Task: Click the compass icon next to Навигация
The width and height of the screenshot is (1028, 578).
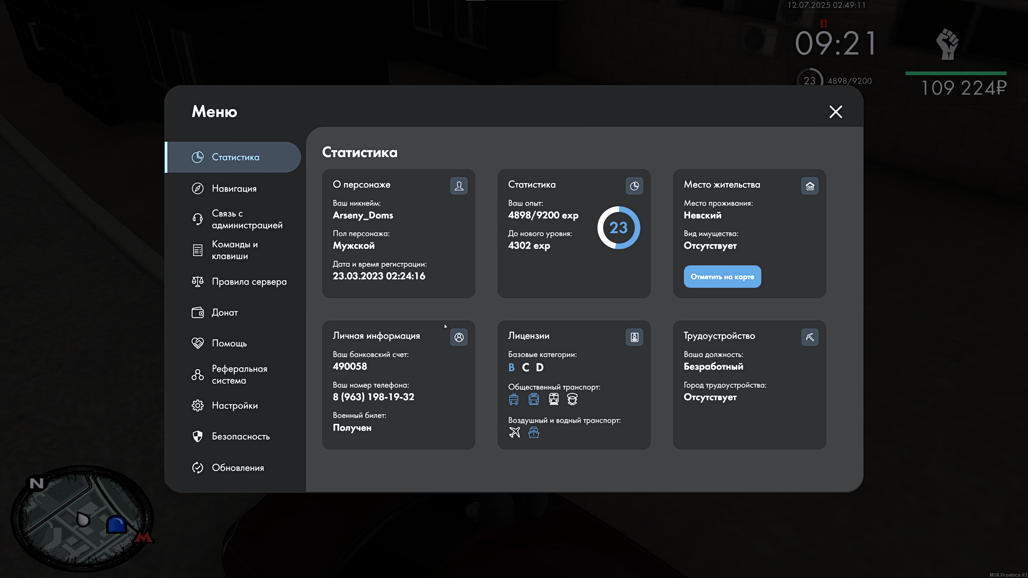Action: (x=198, y=188)
